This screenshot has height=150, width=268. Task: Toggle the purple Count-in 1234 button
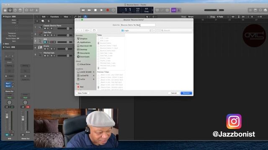(174, 10)
